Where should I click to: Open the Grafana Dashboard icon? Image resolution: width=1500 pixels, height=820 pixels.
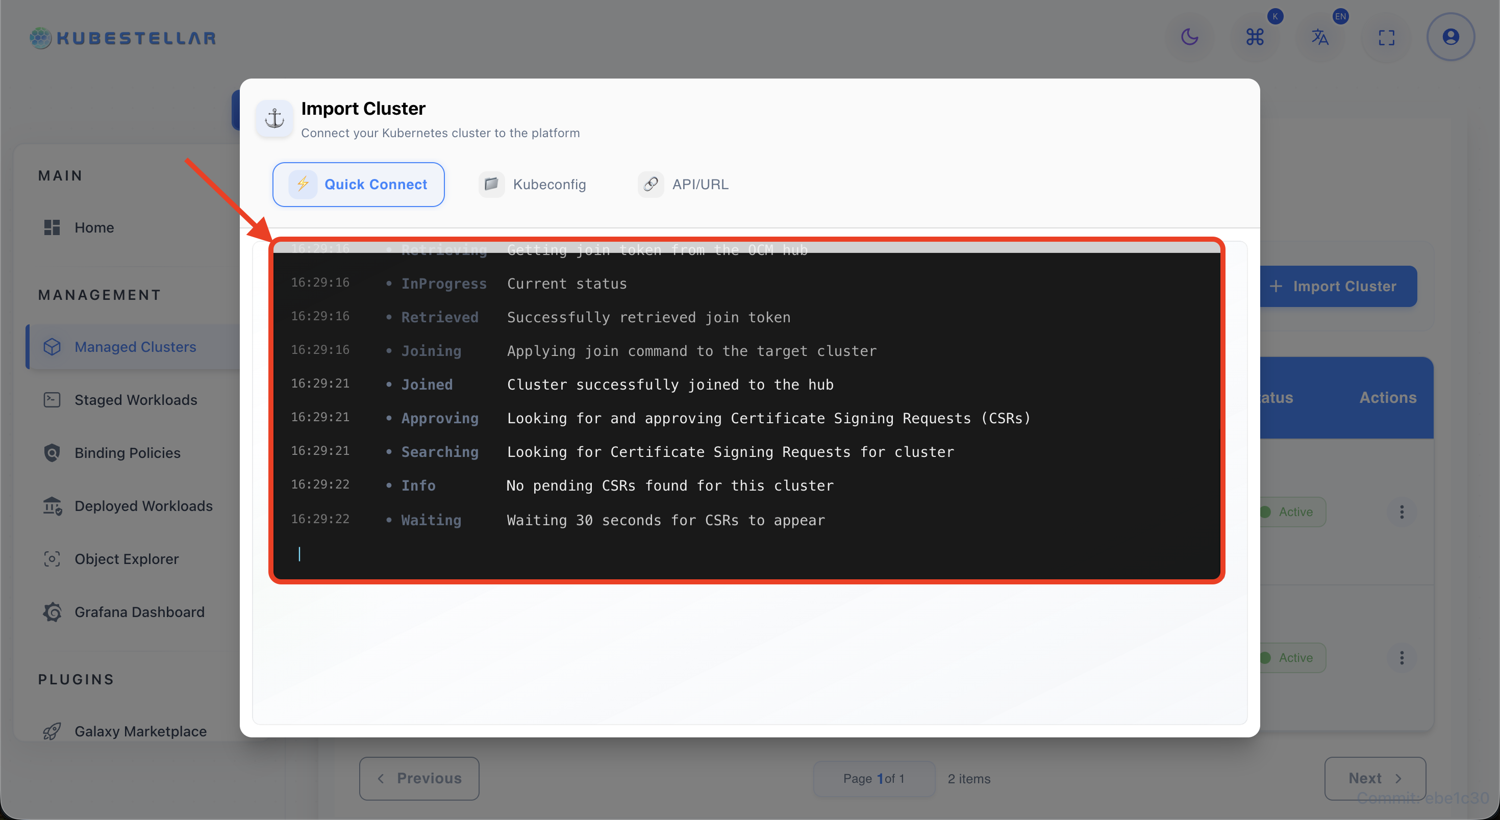tap(52, 611)
